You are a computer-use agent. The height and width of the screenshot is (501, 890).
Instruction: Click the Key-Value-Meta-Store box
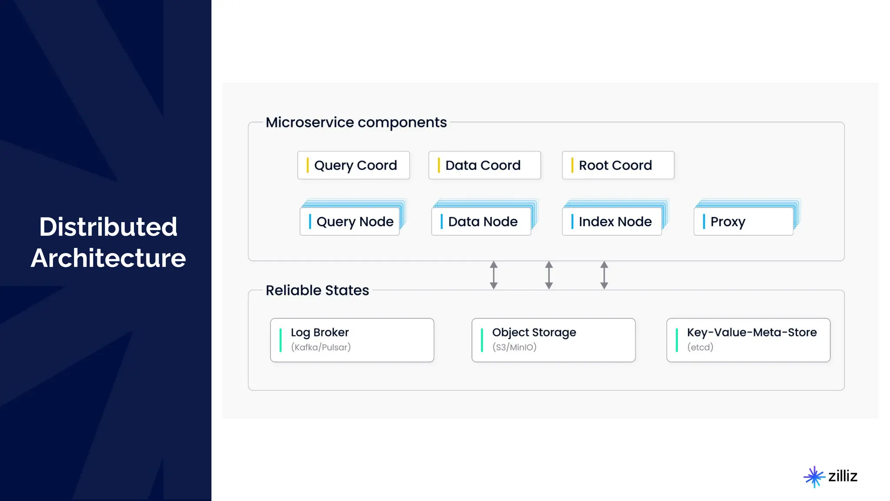pyautogui.click(x=748, y=340)
